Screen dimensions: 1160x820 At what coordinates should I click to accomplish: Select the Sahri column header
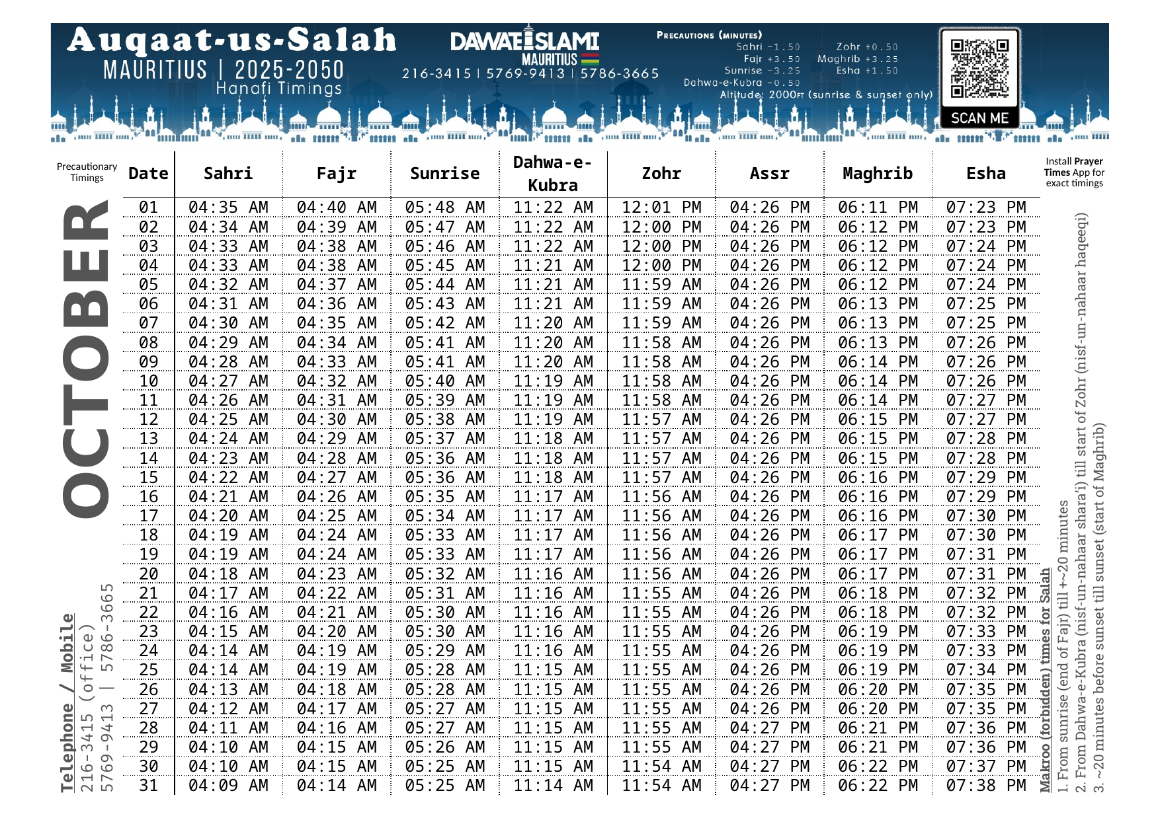tap(228, 174)
